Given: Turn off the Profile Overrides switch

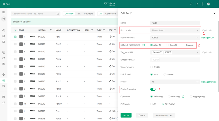Looking at the screenshot, I should click(x=153, y=89).
